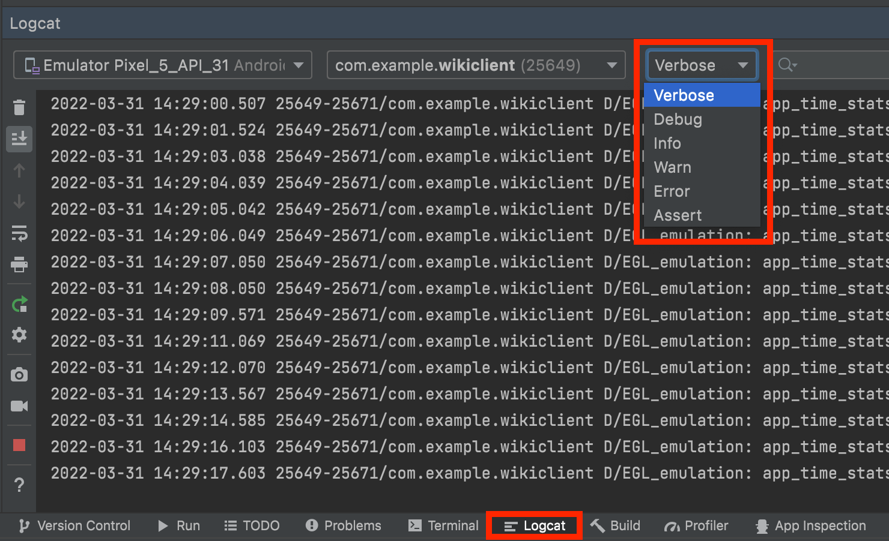Image resolution: width=889 pixels, height=541 pixels.
Task: Take a screenshot with the camera icon
Action: pos(19,375)
